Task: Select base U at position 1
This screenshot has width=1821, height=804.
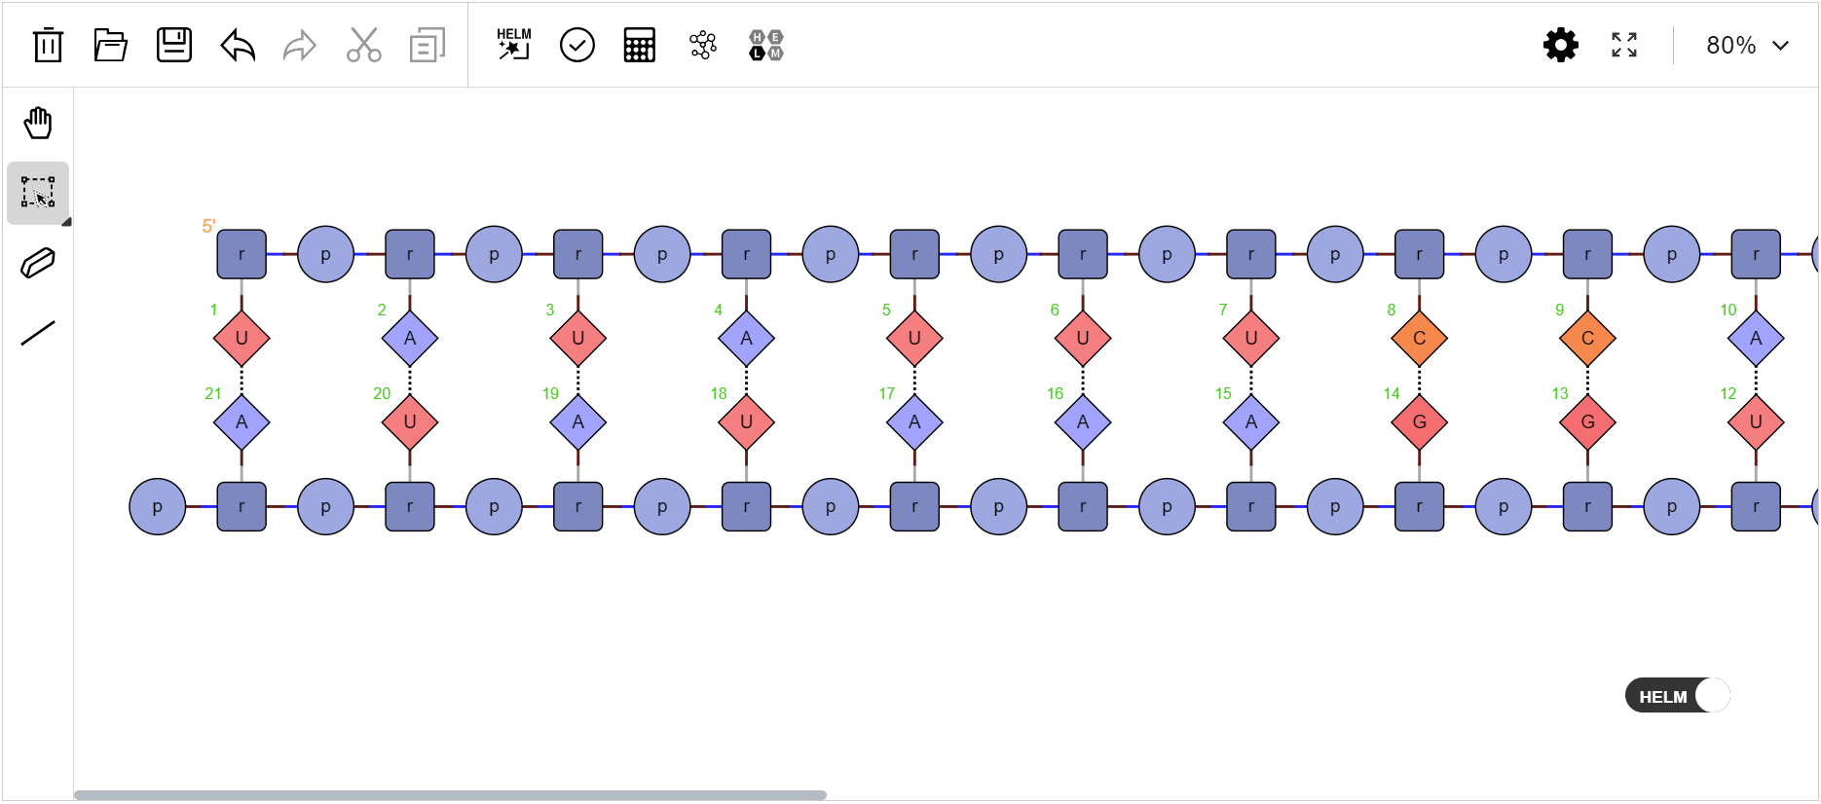Action: tap(242, 339)
